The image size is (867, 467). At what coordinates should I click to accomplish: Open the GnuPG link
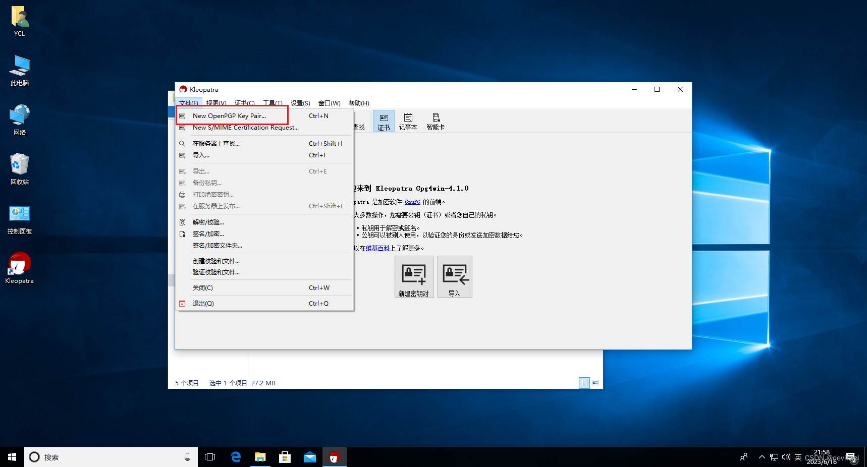[x=412, y=202]
